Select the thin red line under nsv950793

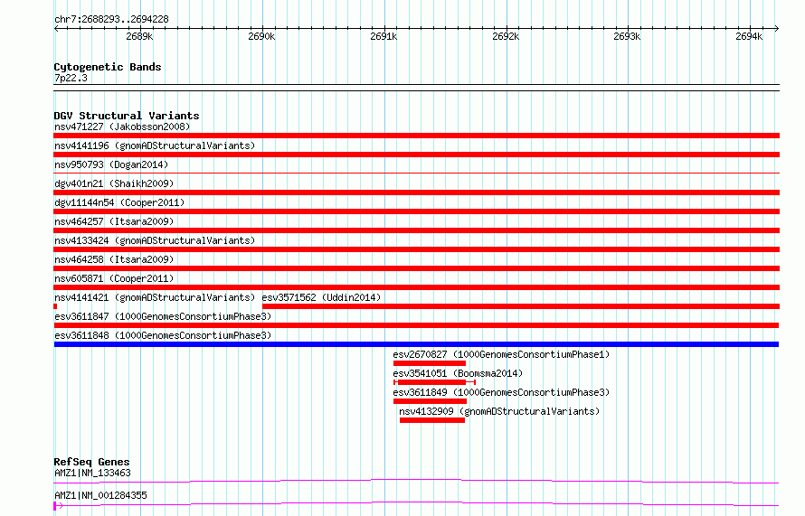click(416, 174)
